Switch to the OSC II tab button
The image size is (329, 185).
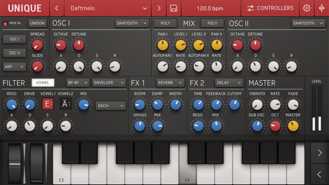click(x=14, y=53)
